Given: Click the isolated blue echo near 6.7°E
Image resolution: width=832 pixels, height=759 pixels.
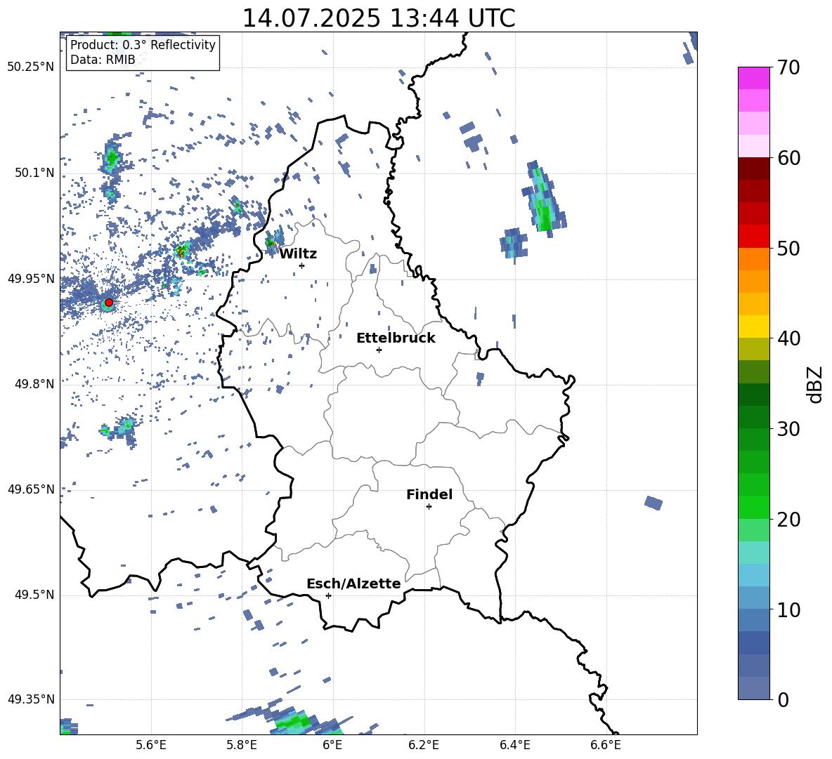Looking at the screenshot, I should [x=654, y=503].
